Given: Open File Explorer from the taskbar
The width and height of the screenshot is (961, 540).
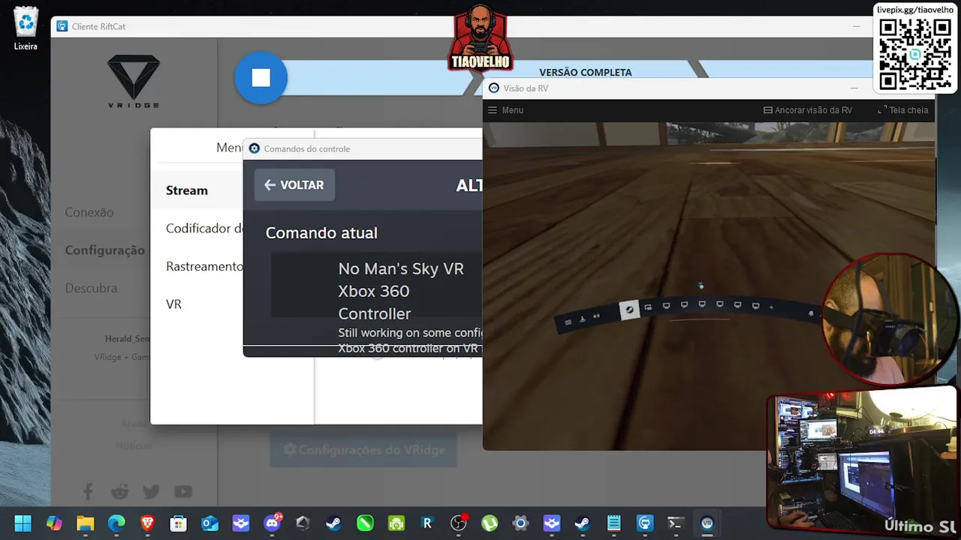Looking at the screenshot, I should click(x=86, y=523).
